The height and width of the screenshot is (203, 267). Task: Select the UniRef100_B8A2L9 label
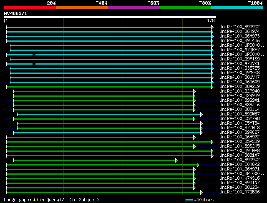pyautogui.click(x=239, y=87)
